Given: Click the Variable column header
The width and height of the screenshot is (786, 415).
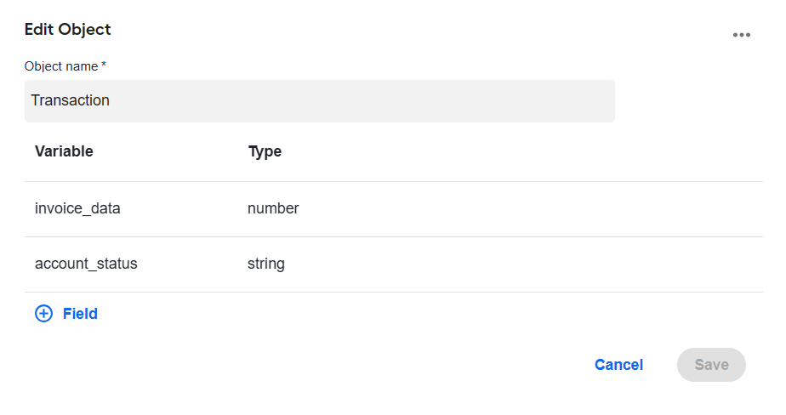Looking at the screenshot, I should coord(64,151).
